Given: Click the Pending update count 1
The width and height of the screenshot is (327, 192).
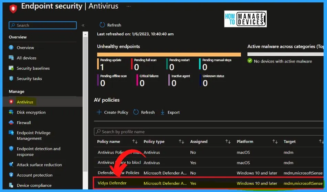Looking at the screenshot, I should [102, 67].
